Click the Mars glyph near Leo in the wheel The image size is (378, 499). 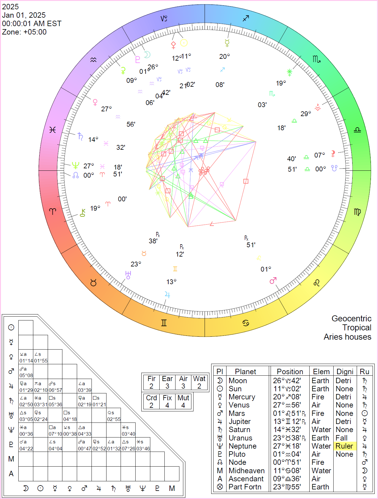[x=273, y=281]
